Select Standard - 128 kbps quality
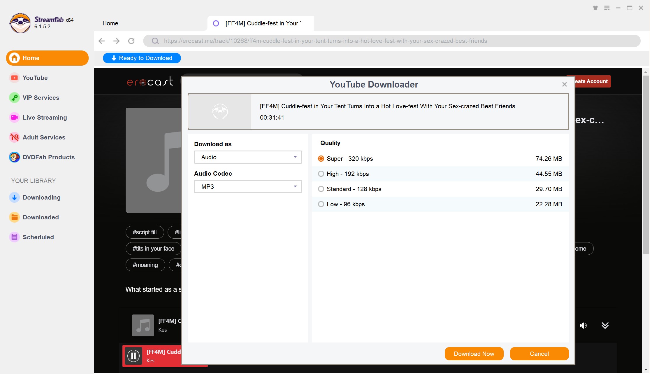This screenshot has width=650, height=374. tap(321, 189)
